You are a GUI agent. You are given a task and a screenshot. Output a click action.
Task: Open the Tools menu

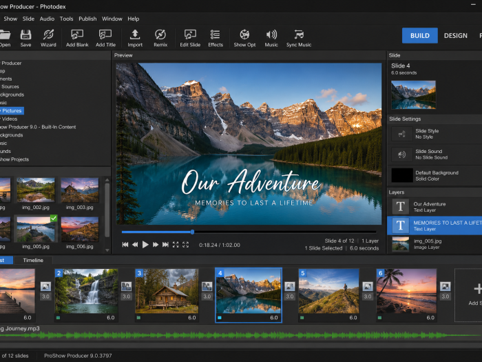coord(66,19)
